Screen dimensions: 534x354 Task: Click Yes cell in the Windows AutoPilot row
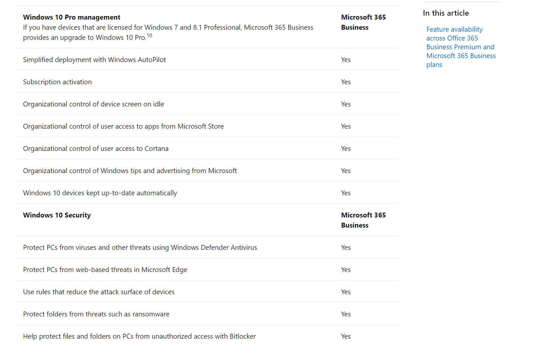point(346,60)
